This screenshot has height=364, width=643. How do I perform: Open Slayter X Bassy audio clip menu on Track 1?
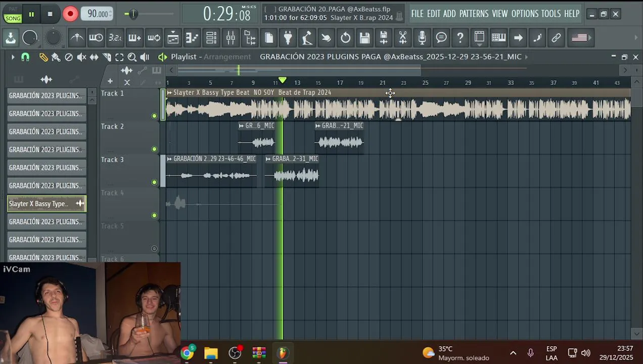coord(170,93)
